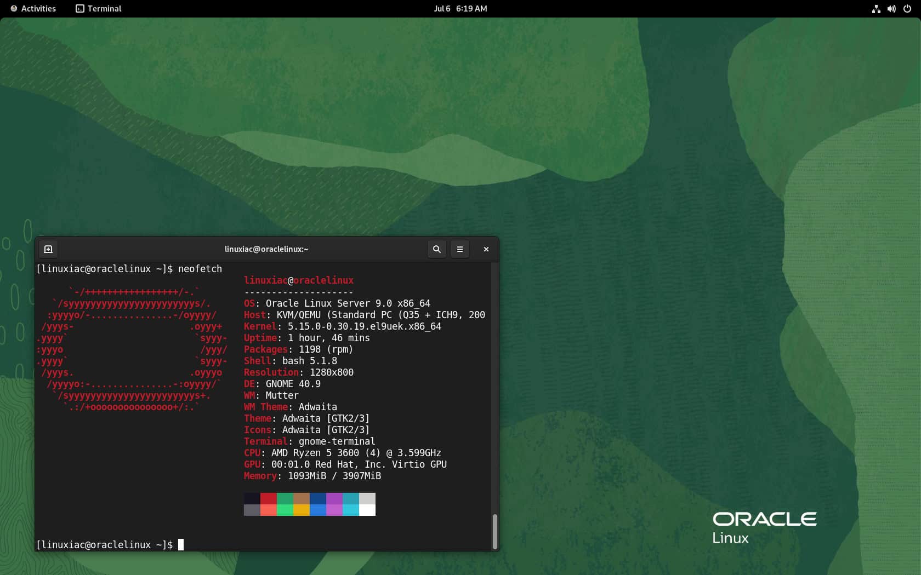Open the terminal hamburger menu

coord(460,249)
